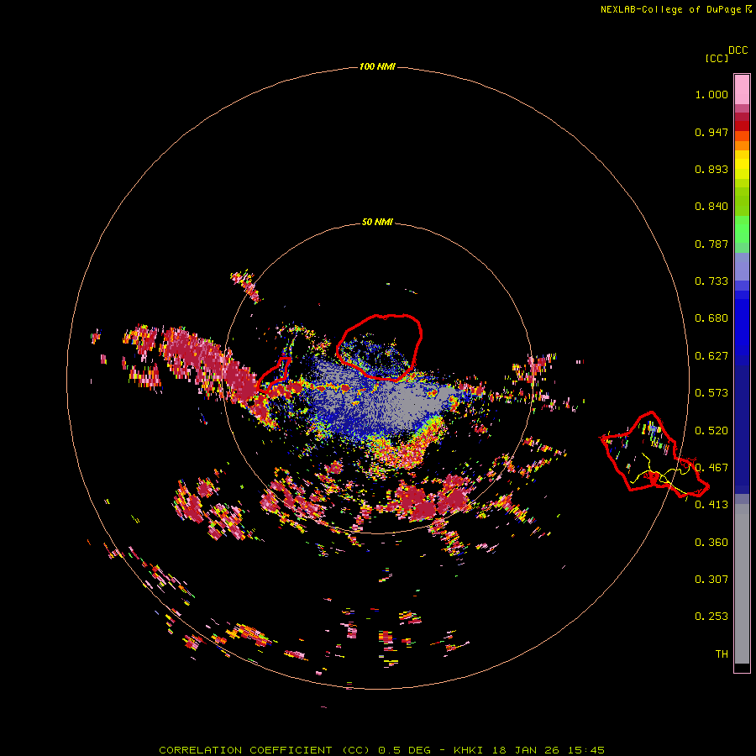This screenshot has height=756, width=756.
Task: Click the 0.947 color scale value
Action: click(711, 132)
